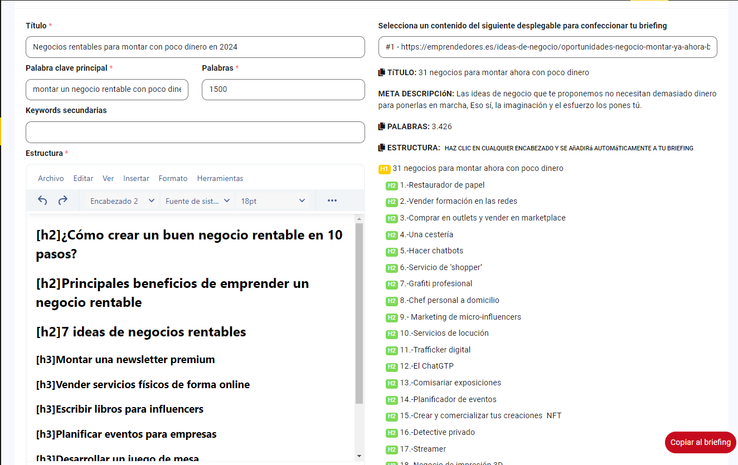Add heading 3.-Comprar en outlets y vender
The height and width of the screenshot is (465, 738).
coord(483,218)
